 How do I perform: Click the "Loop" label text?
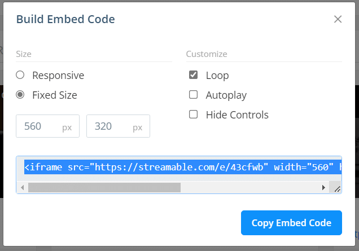tap(217, 76)
